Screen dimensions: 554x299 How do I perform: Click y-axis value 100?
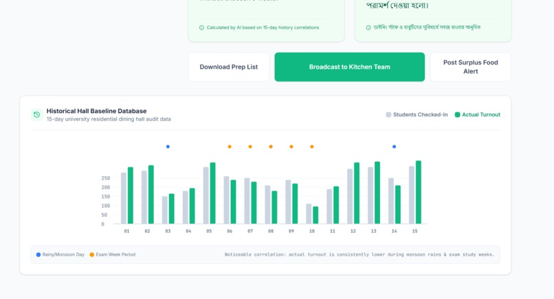(106, 206)
